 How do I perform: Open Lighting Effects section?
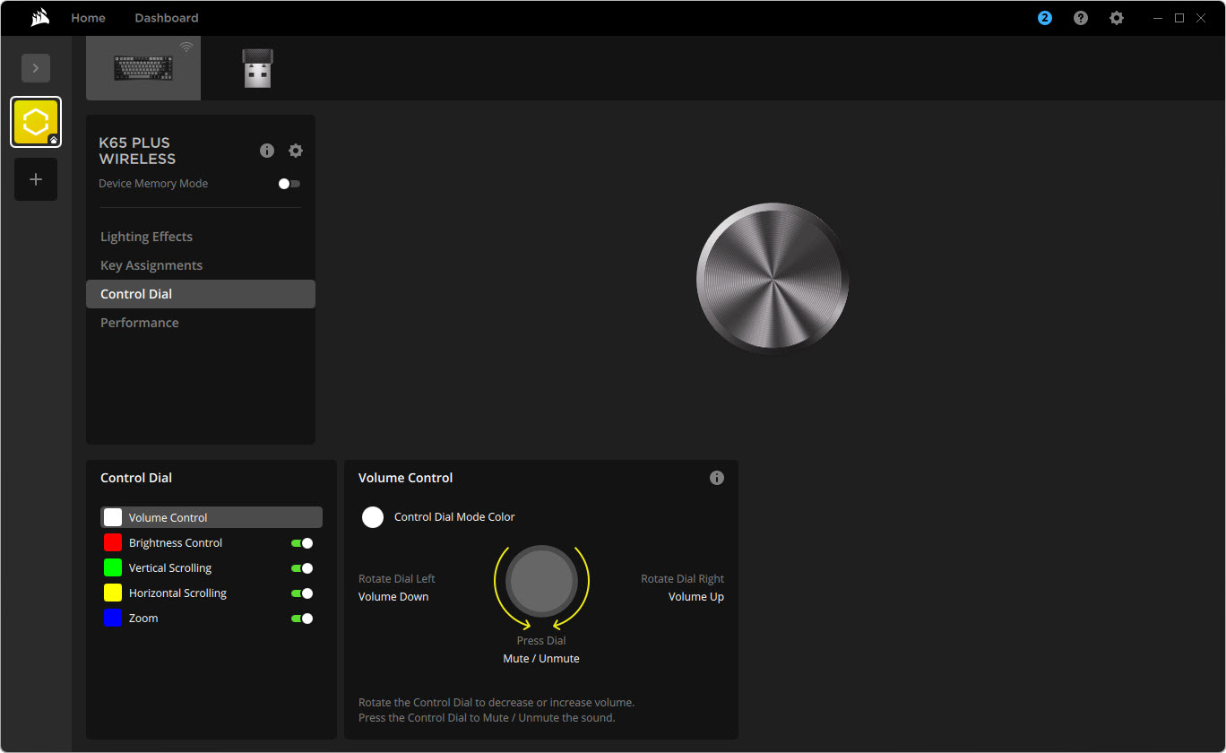point(146,237)
